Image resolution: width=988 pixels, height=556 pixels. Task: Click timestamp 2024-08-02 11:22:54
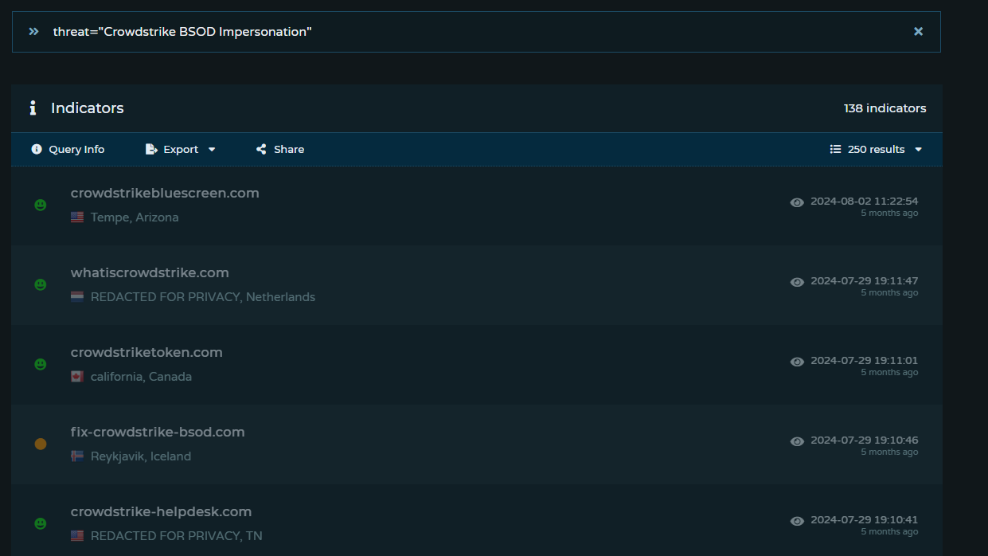865,202
